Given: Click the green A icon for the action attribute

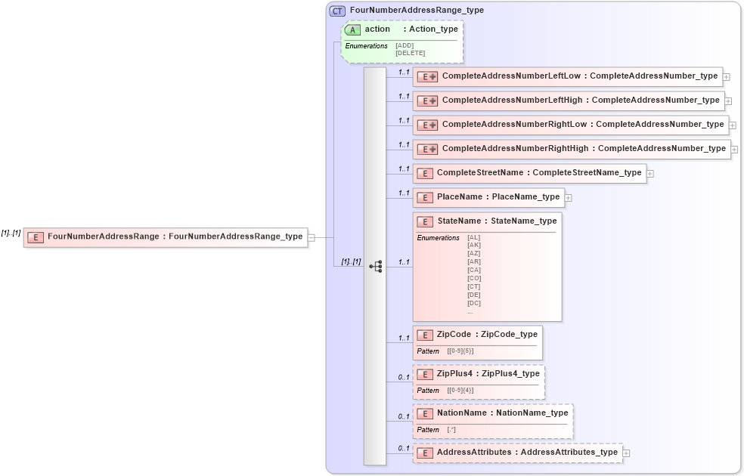Looking at the screenshot, I should pyautogui.click(x=352, y=29).
